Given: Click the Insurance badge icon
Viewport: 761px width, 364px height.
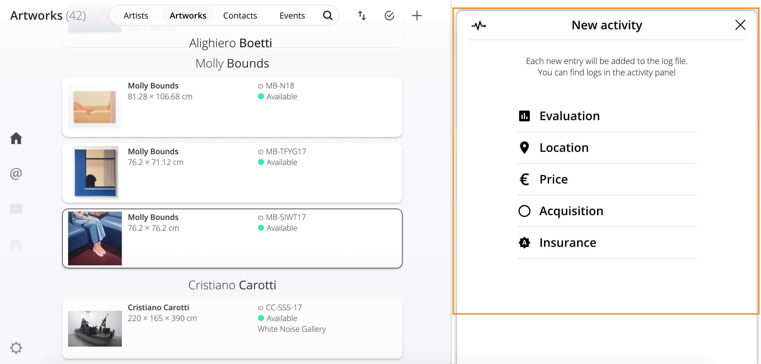Looking at the screenshot, I should coord(524,243).
